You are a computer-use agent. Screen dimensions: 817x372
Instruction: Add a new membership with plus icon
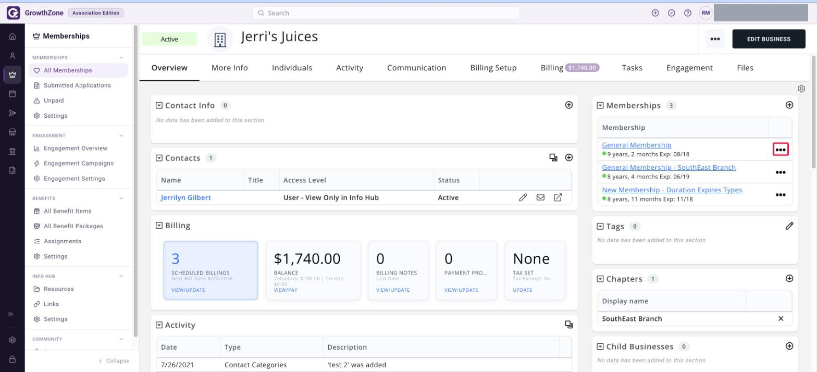pos(789,105)
